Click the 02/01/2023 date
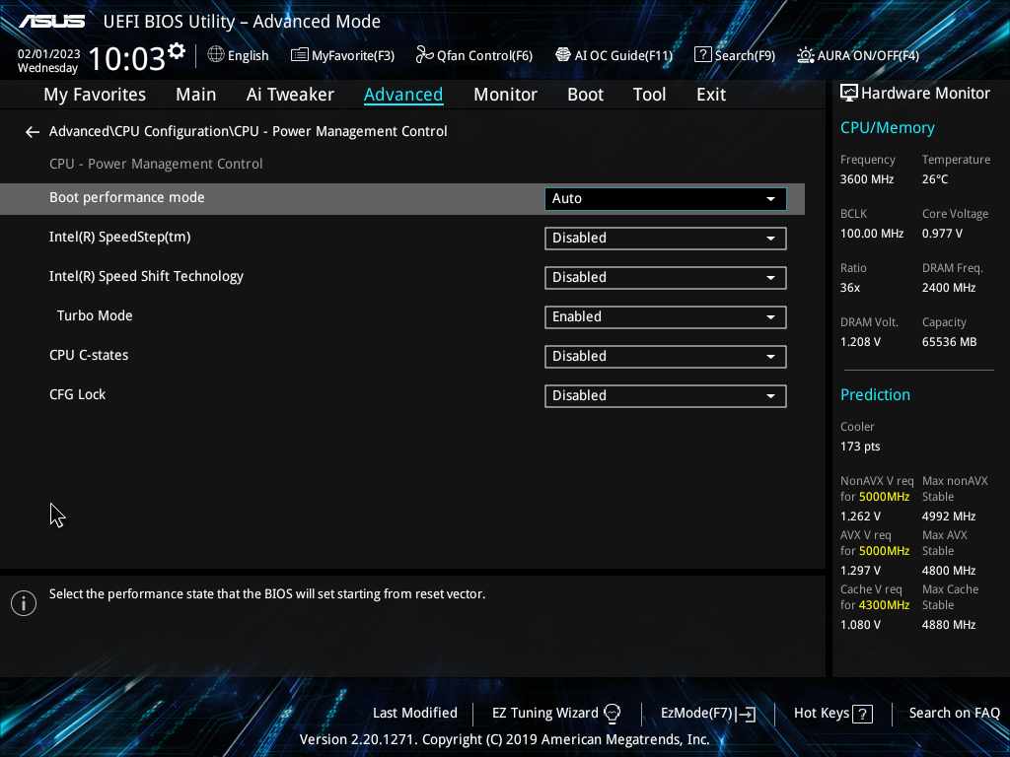Screen dimensions: 1010x757 49,54
